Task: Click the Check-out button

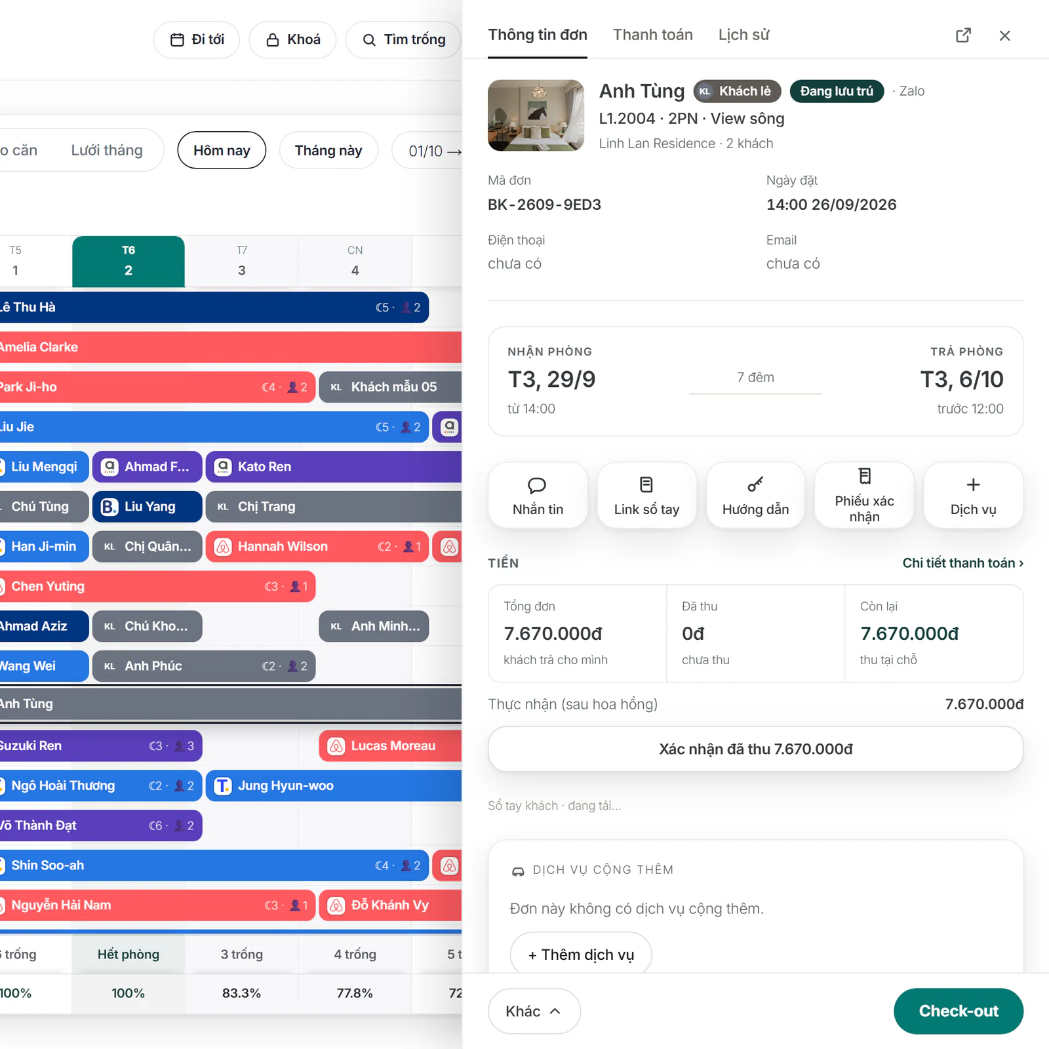Action: [x=958, y=1011]
